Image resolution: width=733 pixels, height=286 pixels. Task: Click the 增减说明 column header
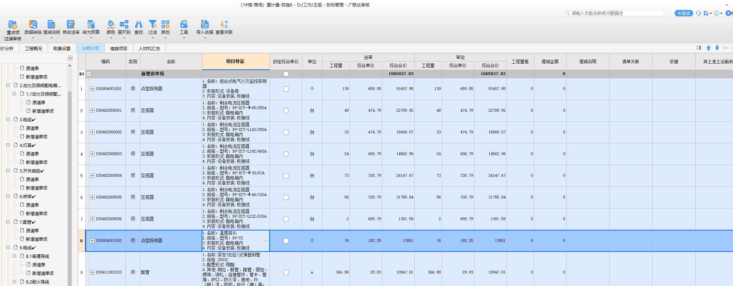[x=588, y=62]
